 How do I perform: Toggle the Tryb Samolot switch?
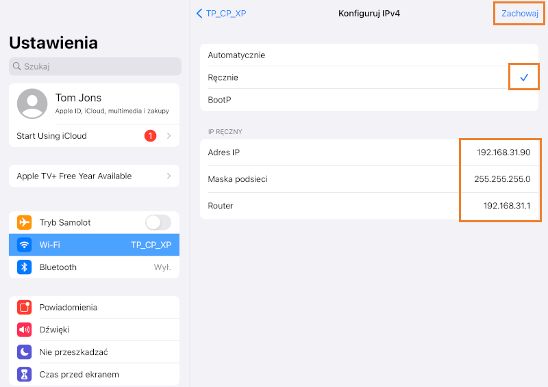click(x=158, y=222)
